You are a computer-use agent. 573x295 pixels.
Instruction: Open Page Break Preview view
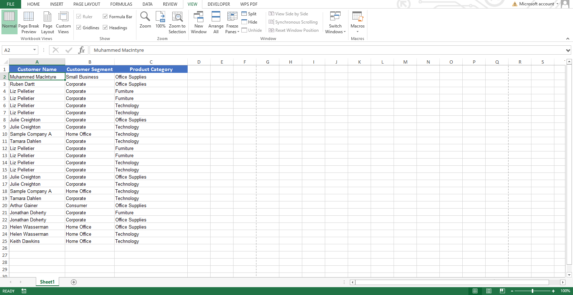point(29,22)
